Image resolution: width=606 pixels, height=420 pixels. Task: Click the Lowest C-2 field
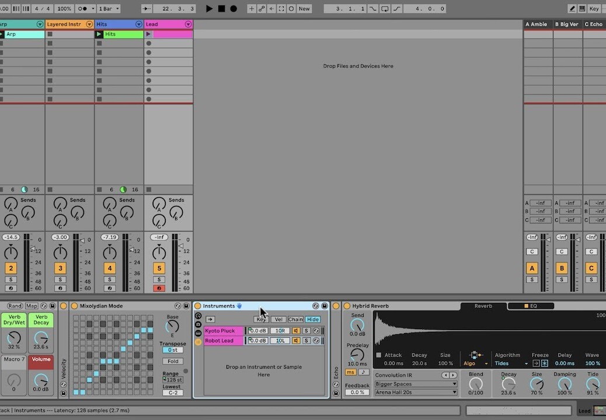[x=173, y=393]
